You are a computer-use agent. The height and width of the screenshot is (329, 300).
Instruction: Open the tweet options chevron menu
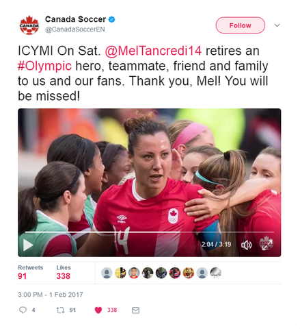point(277,25)
